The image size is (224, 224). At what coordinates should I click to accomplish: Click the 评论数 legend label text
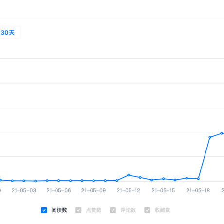point(128,210)
